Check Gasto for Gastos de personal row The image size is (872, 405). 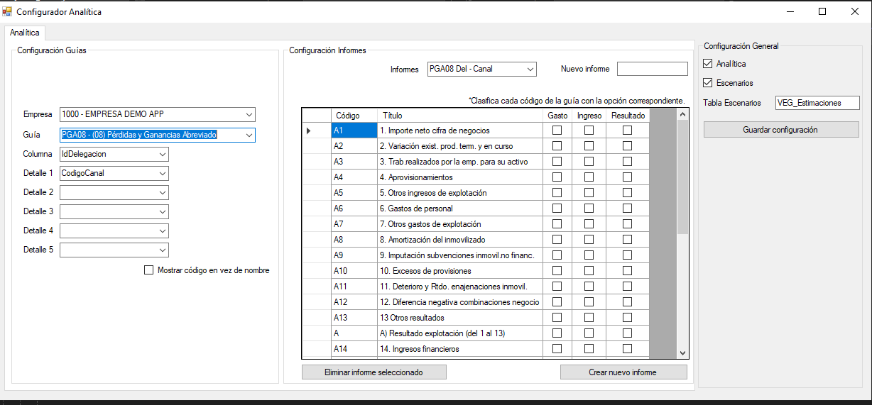(557, 209)
